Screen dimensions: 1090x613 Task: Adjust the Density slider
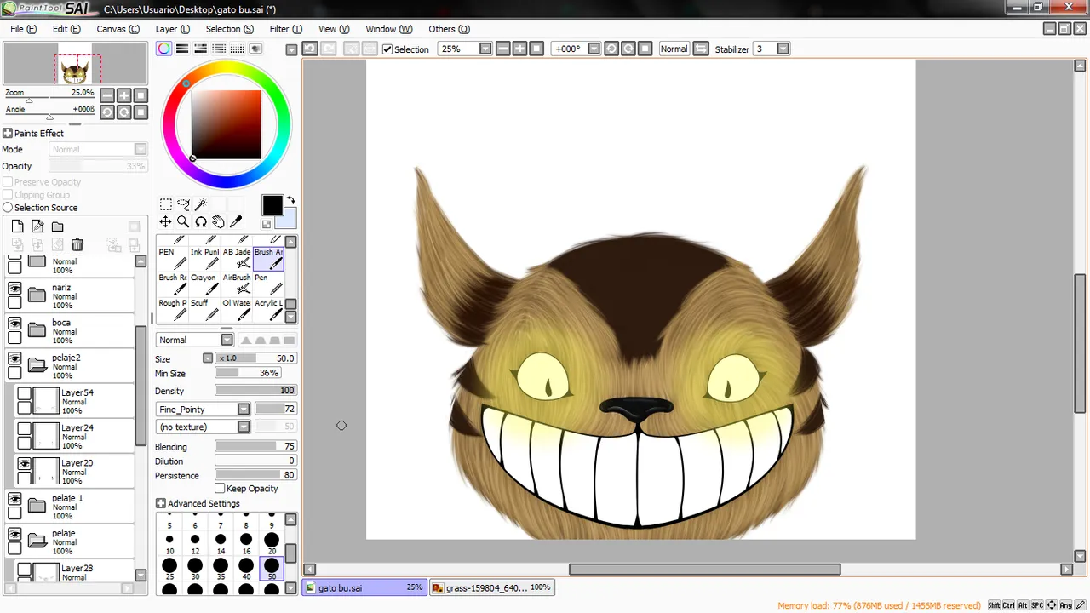click(x=255, y=391)
